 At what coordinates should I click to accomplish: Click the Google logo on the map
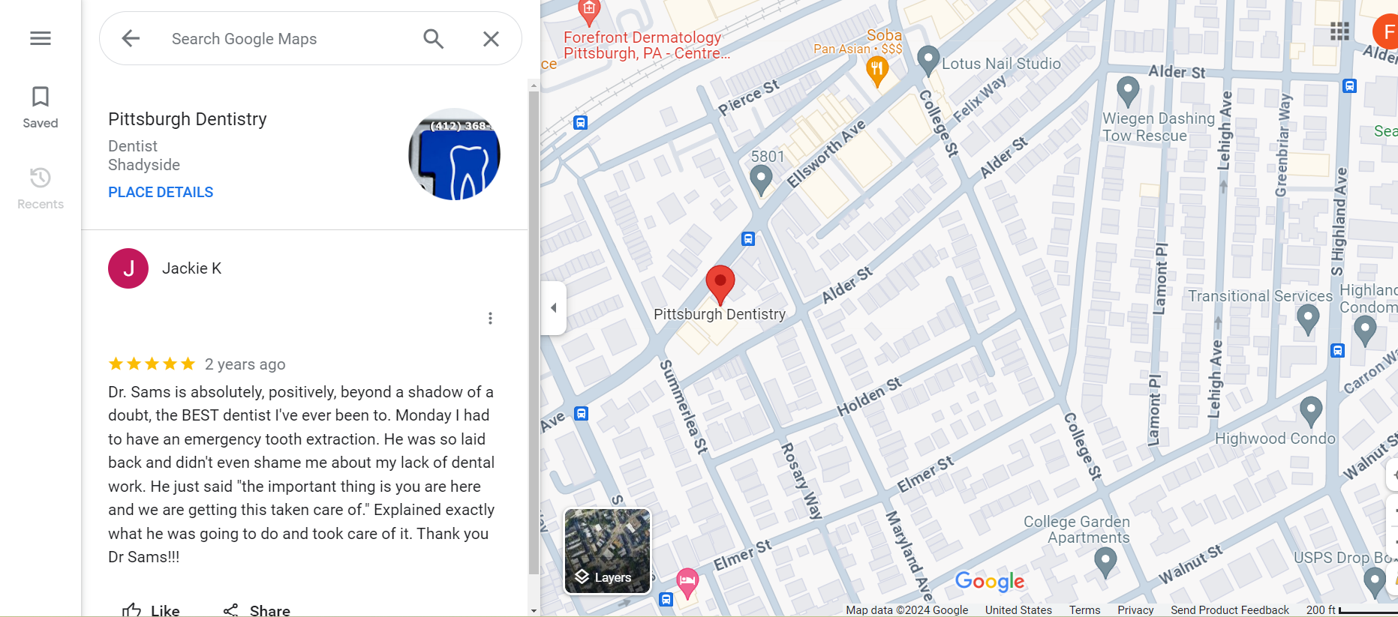pyautogui.click(x=990, y=581)
